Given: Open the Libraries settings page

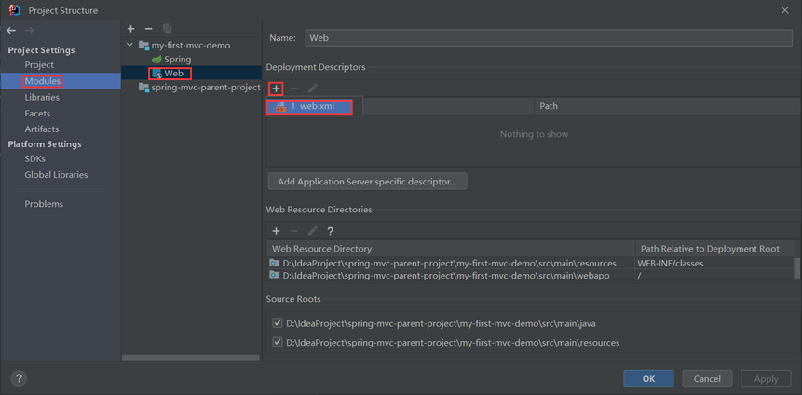Looking at the screenshot, I should pyautogui.click(x=41, y=97).
